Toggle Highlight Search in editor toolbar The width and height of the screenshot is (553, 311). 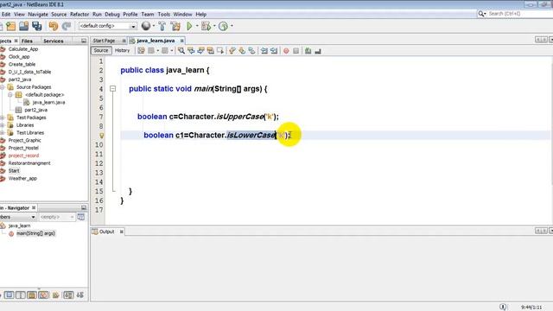pyautogui.click(x=211, y=51)
